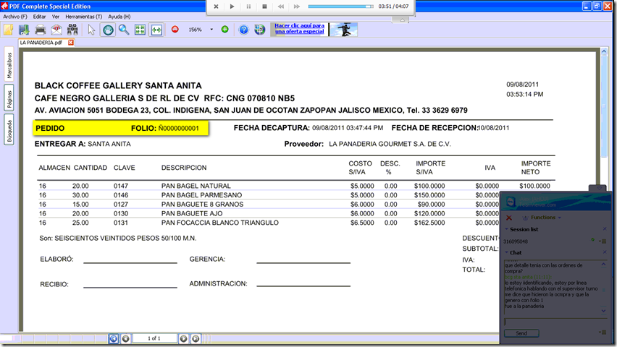Click the red zoom out button
The width and height of the screenshot is (617, 347).
pyautogui.click(x=175, y=30)
